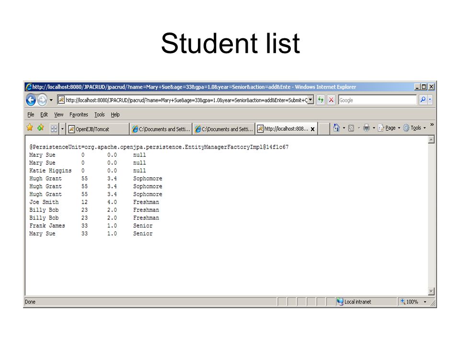Click the Internet Explorer logo in title bar
The height and width of the screenshot is (345, 460).
29,87
